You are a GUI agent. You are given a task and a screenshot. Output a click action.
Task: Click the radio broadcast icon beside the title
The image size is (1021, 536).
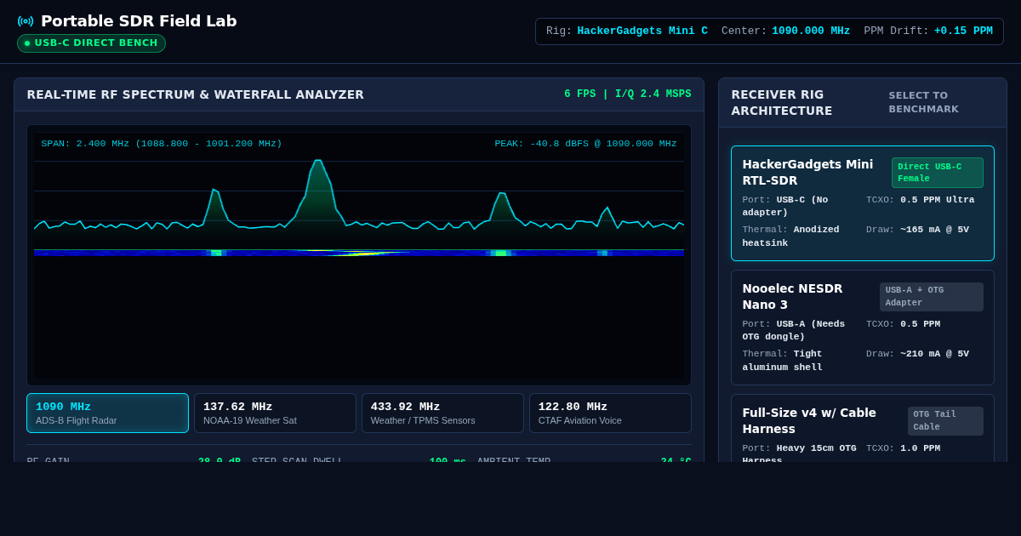(x=26, y=21)
